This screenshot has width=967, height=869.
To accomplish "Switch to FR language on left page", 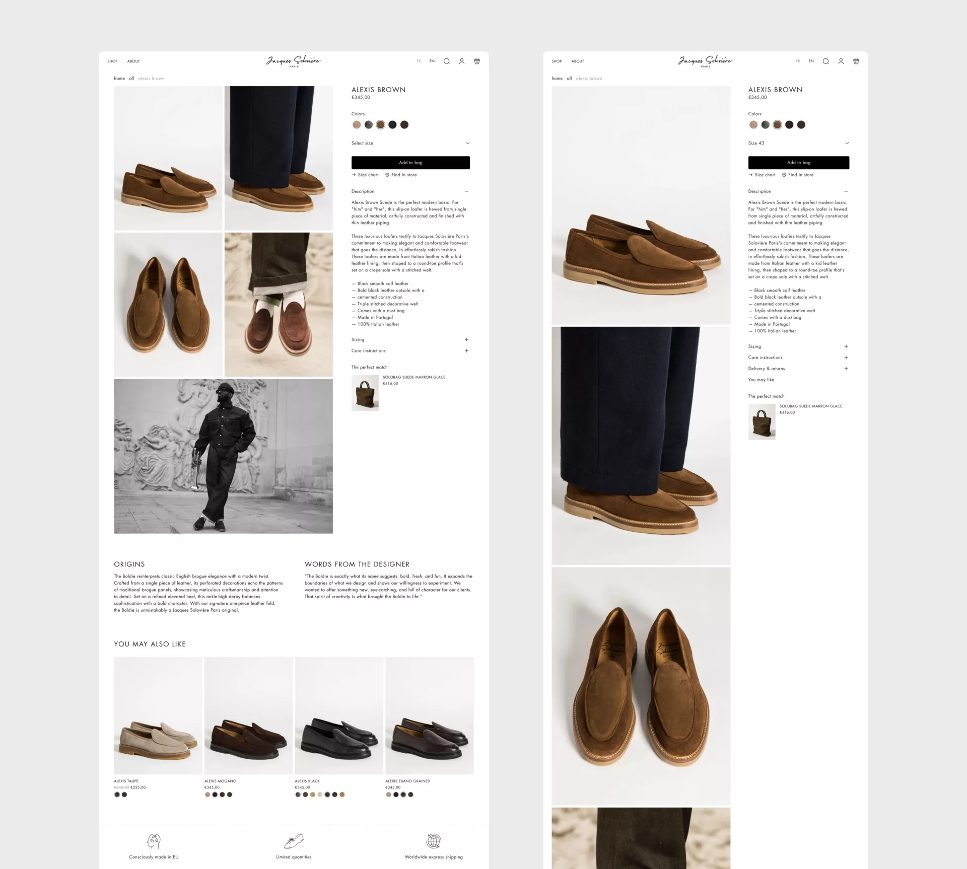I will point(419,61).
